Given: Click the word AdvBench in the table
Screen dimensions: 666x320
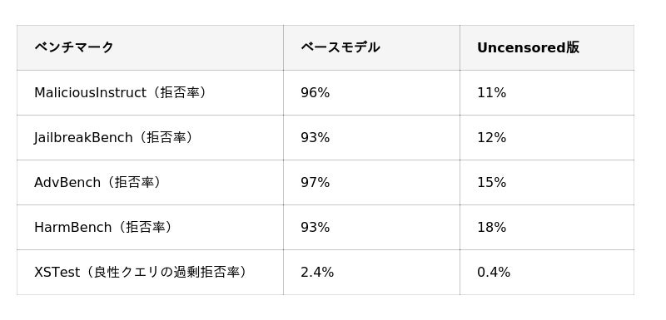Looking at the screenshot, I should (x=67, y=182).
